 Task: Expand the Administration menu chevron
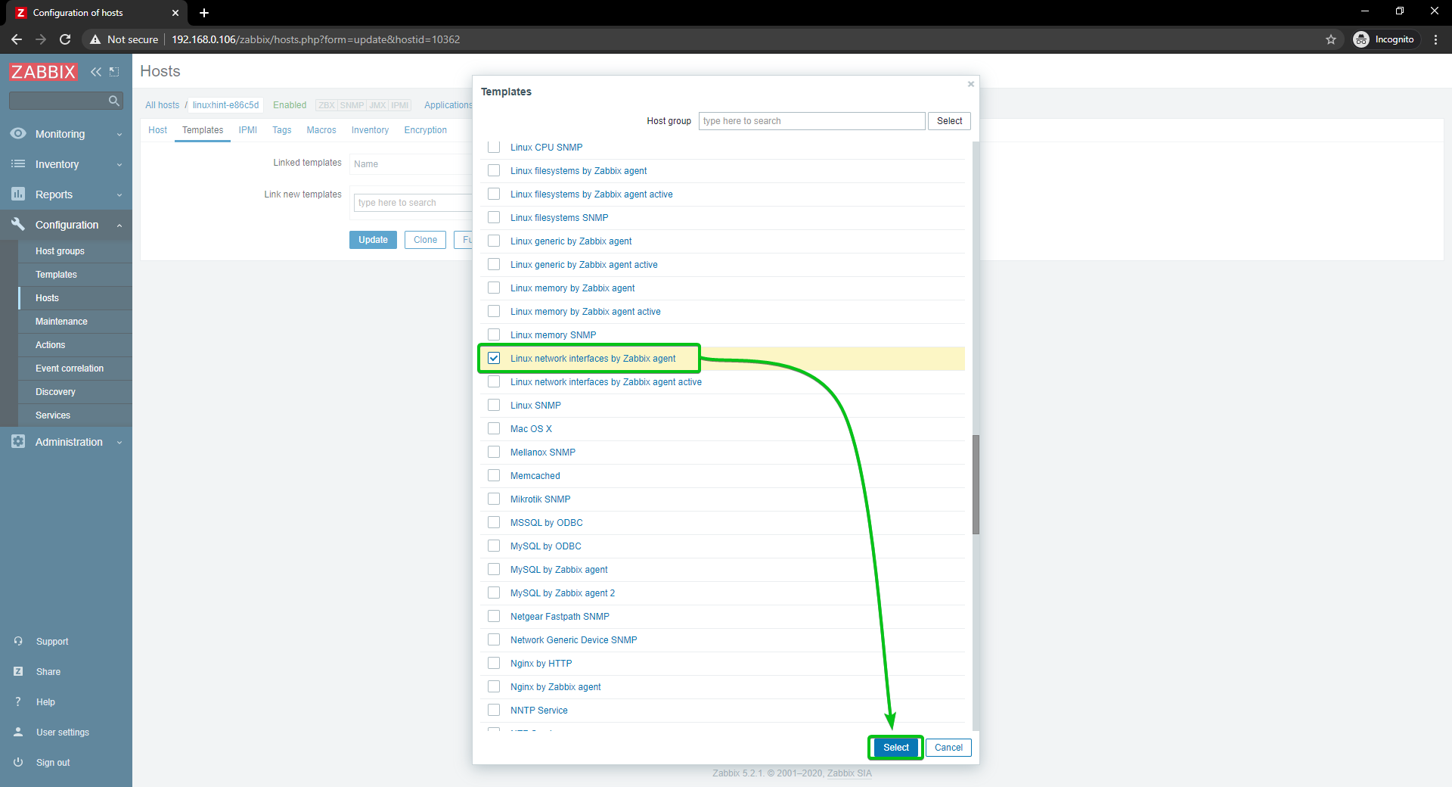tap(119, 443)
